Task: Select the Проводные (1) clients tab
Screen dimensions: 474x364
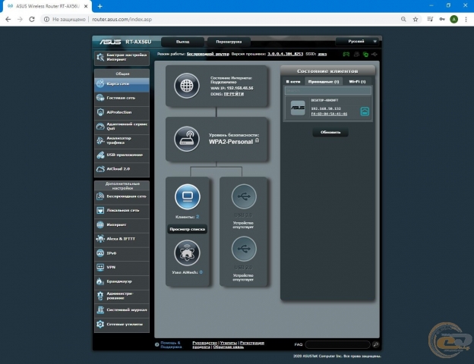Action: (324, 81)
